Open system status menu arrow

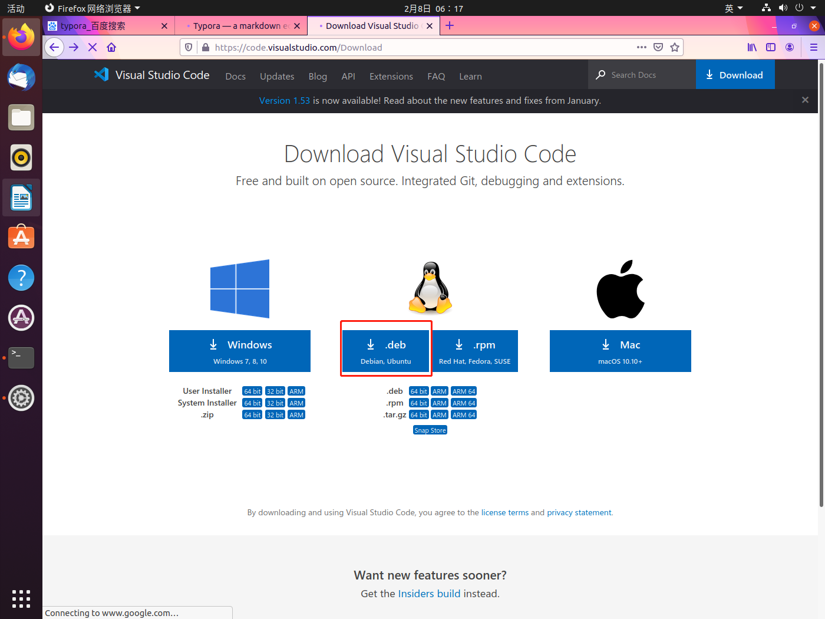tap(813, 8)
